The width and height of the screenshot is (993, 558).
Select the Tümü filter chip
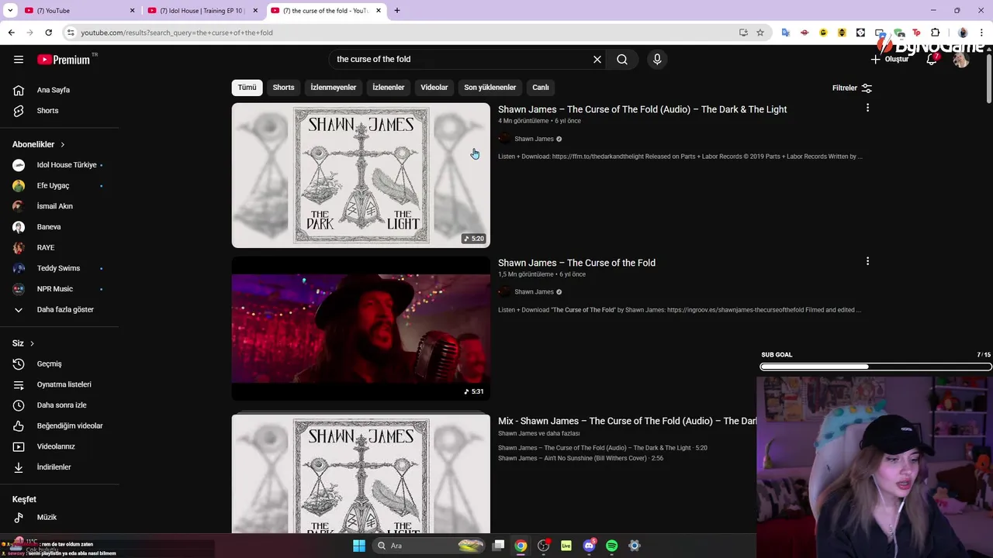(x=247, y=88)
